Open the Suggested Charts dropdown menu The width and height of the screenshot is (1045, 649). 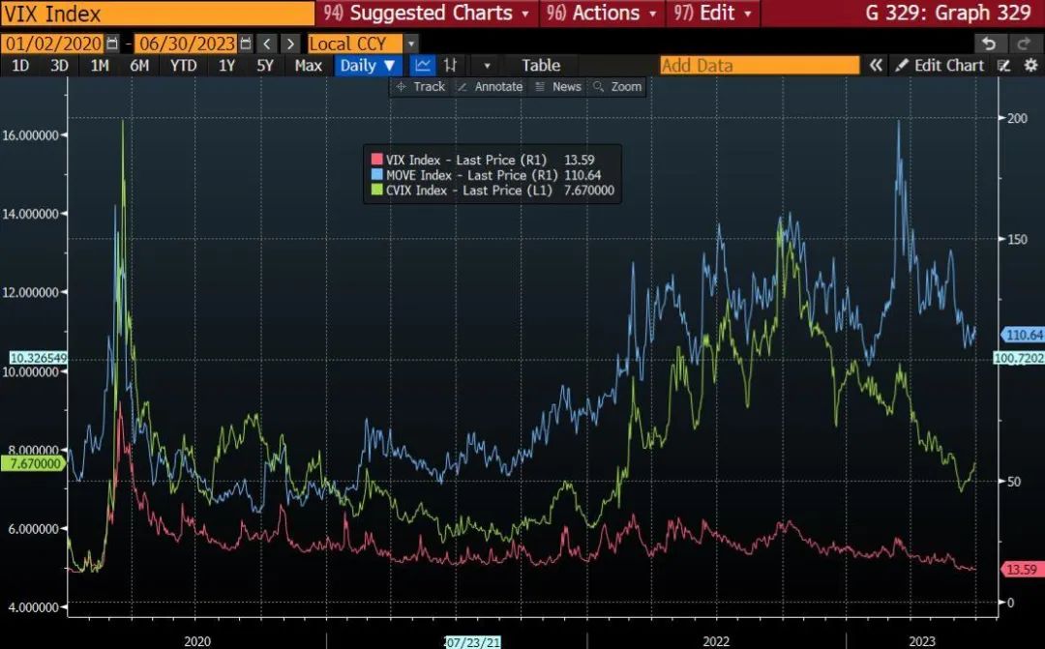[429, 14]
